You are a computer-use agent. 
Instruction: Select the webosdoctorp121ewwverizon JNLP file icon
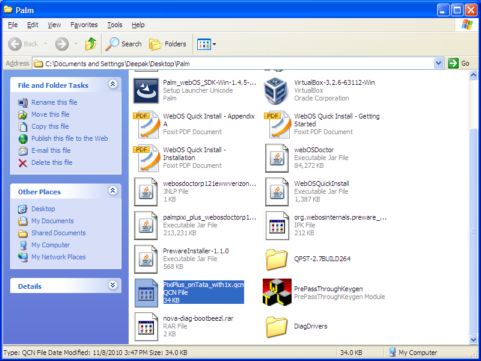click(146, 192)
